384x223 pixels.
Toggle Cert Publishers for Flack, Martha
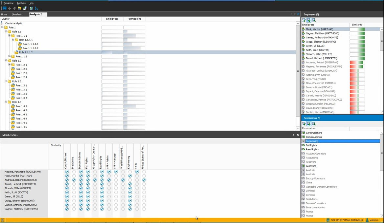click(x=67, y=176)
